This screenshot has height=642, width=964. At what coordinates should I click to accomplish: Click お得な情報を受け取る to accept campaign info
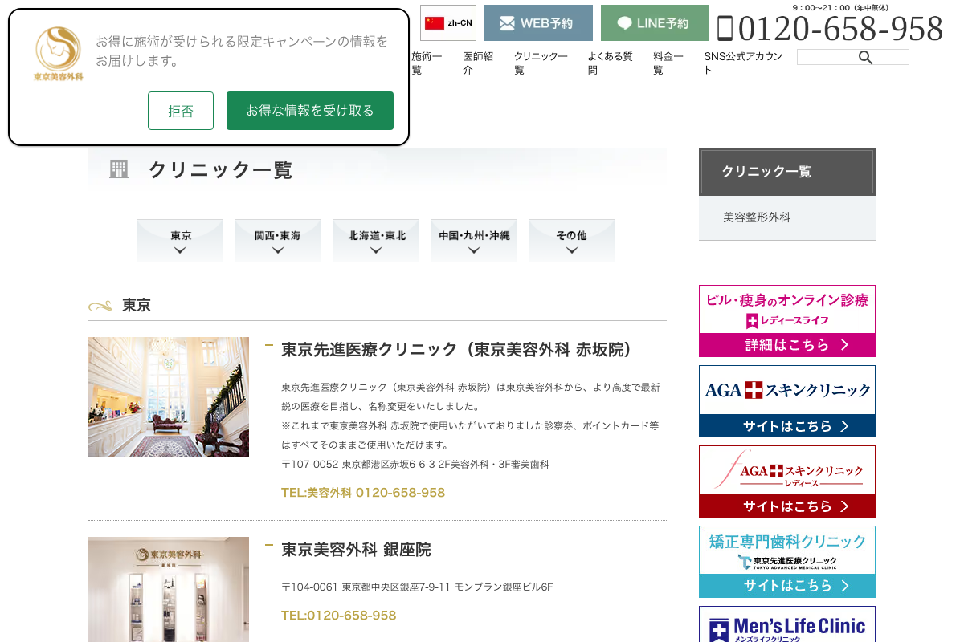point(310,111)
